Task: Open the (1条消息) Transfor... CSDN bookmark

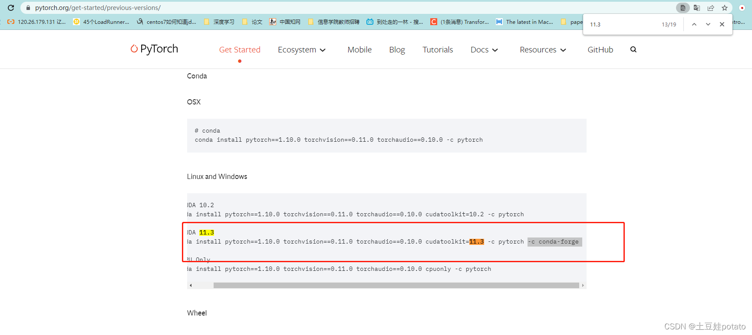Action: (x=460, y=22)
